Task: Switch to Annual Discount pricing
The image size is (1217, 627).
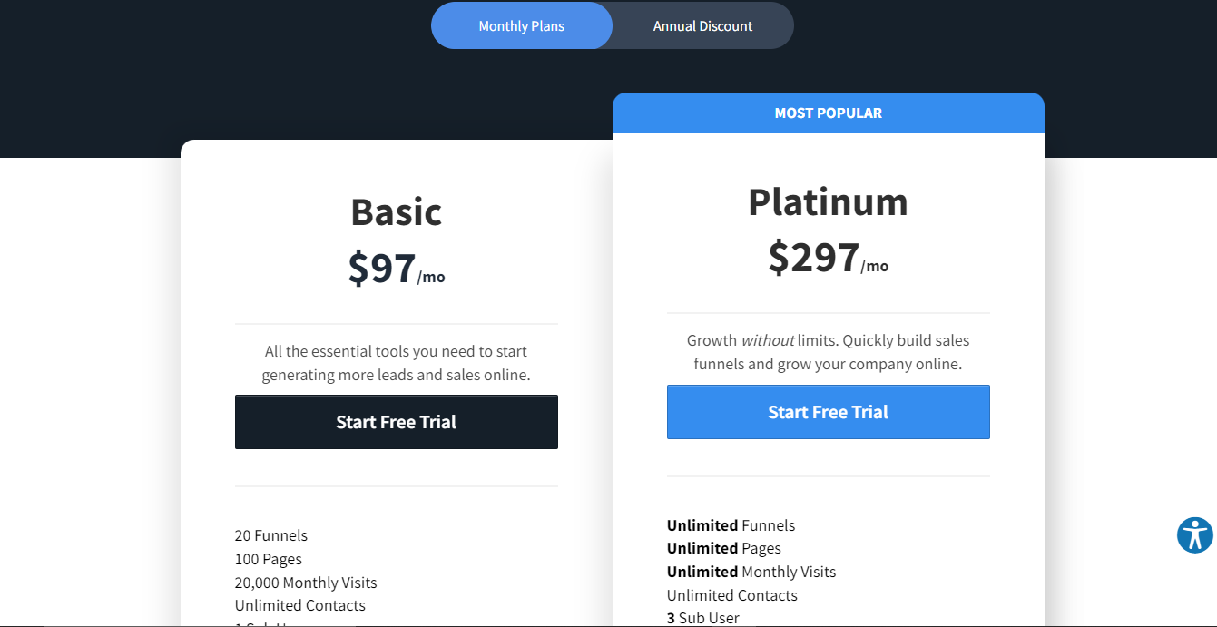Action: [x=702, y=25]
